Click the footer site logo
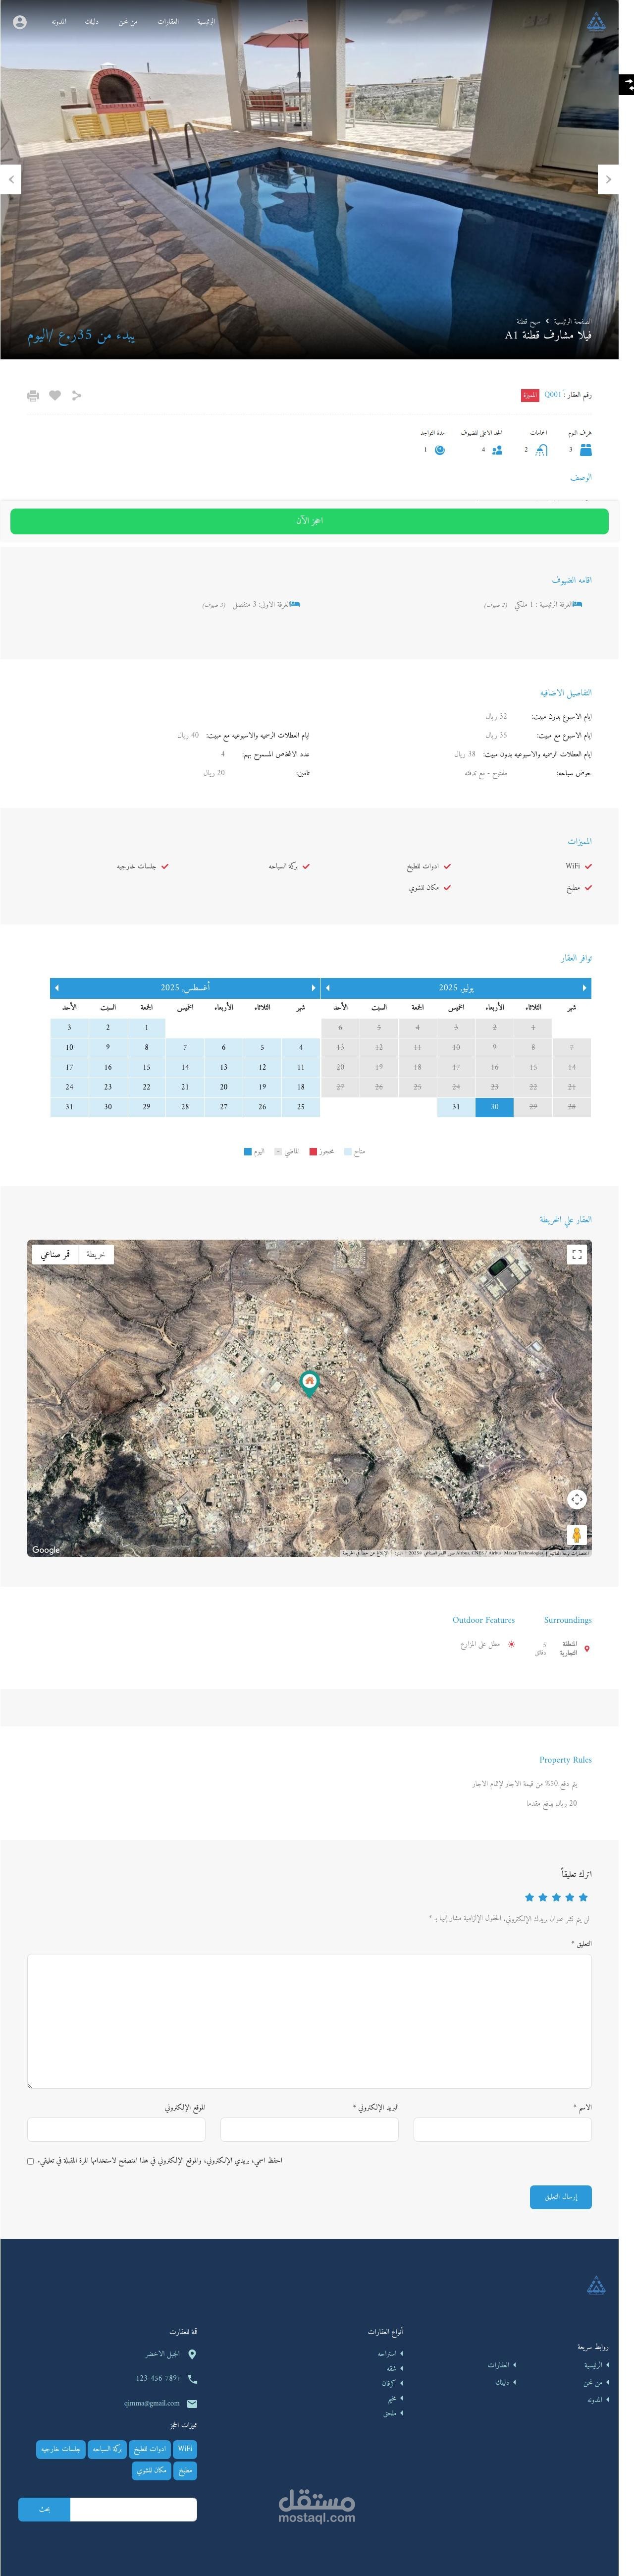Viewport: 634px width, 2576px height. (596, 2285)
